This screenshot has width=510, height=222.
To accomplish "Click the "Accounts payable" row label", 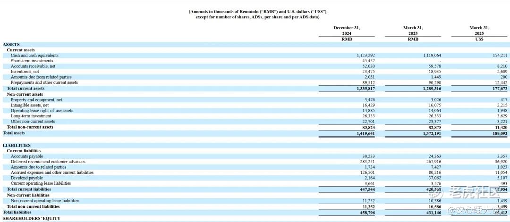I will point(26,156).
